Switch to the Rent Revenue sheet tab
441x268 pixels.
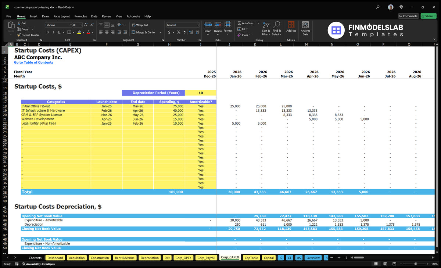pyautogui.click(x=124, y=258)
